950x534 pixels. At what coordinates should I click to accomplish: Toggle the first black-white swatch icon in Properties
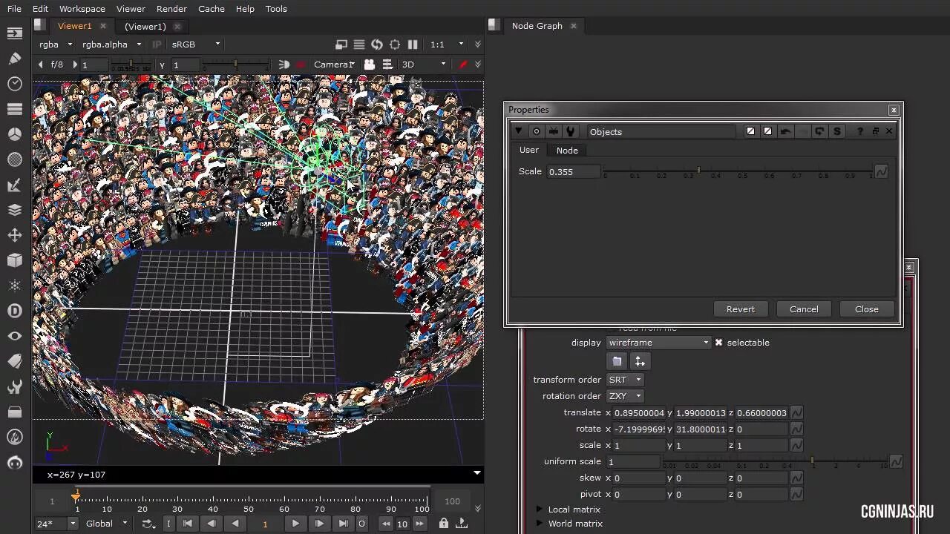click(x=750, y=131)
